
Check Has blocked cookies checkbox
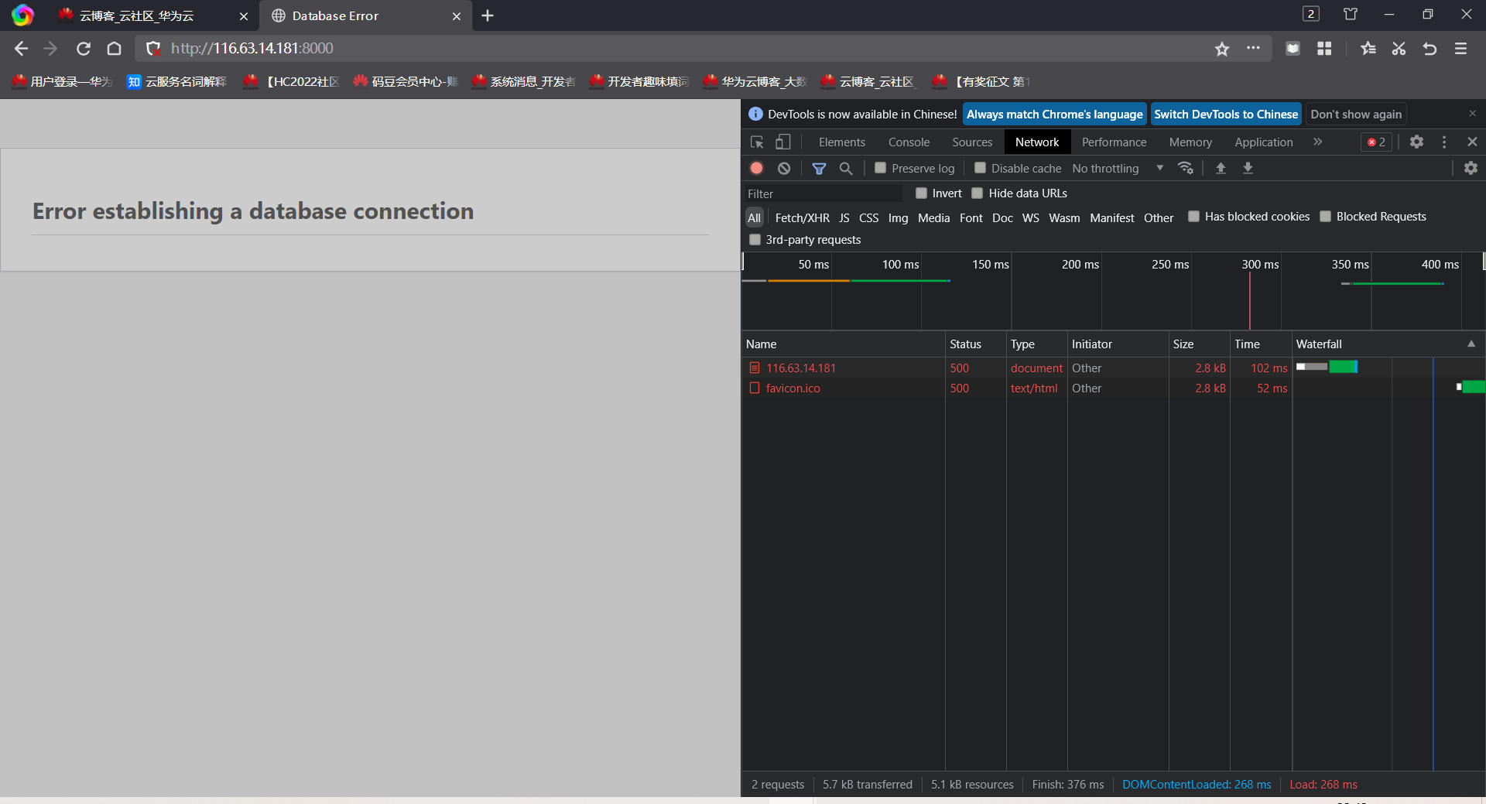(x=1193, y=217)
